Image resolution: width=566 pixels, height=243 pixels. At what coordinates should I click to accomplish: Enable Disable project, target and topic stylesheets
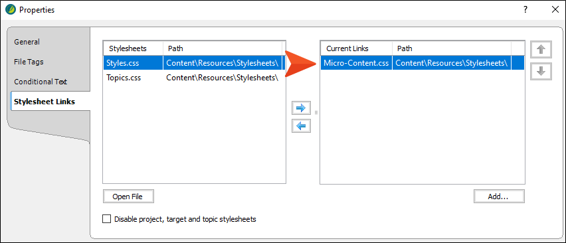[106, 219]
